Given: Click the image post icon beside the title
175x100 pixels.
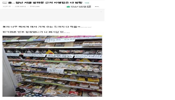Looking at the screenshot, I should point(5,3).
